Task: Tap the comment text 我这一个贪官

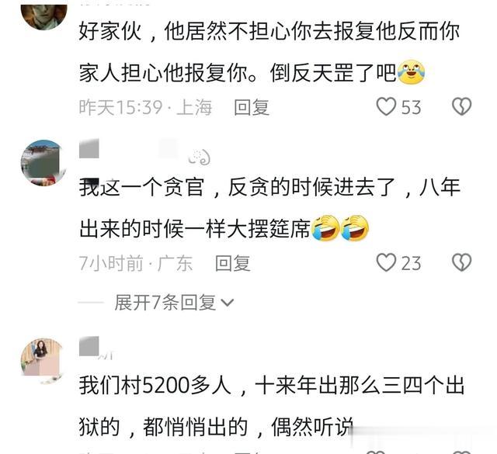Action: [269, 208]
